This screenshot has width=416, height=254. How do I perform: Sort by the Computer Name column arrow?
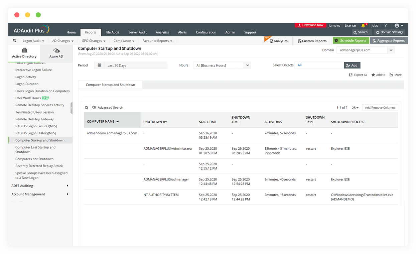118,122
